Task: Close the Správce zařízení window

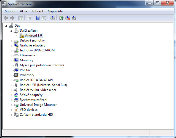Action: pyautogui.click(x=167, y=3)
